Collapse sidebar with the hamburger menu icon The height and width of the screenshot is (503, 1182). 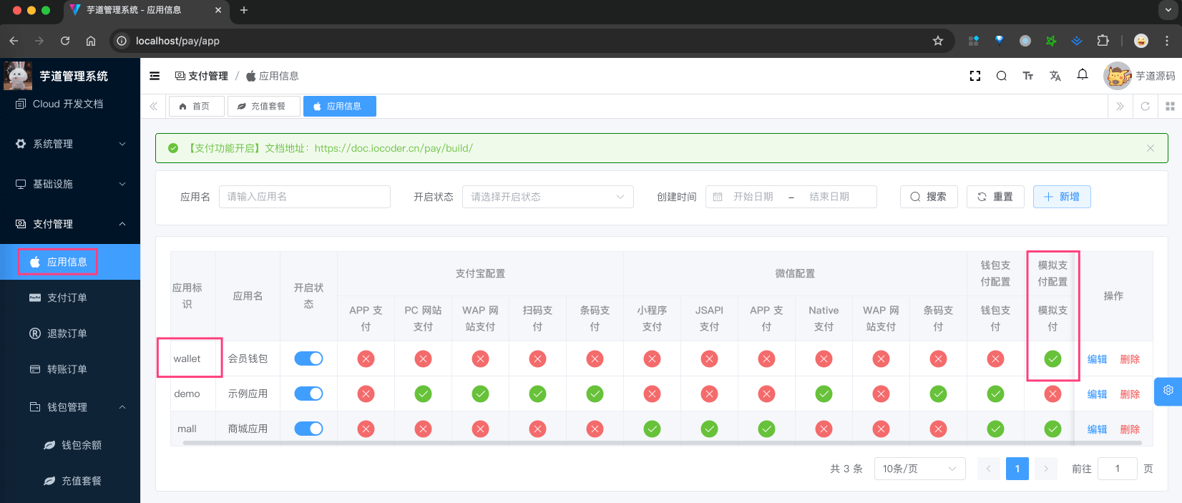(x=155, y=76)
